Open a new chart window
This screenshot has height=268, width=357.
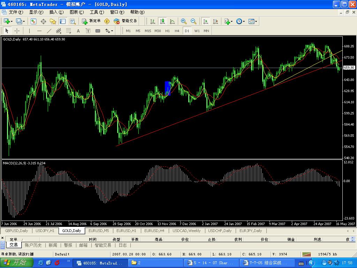(x=7, y=21)
